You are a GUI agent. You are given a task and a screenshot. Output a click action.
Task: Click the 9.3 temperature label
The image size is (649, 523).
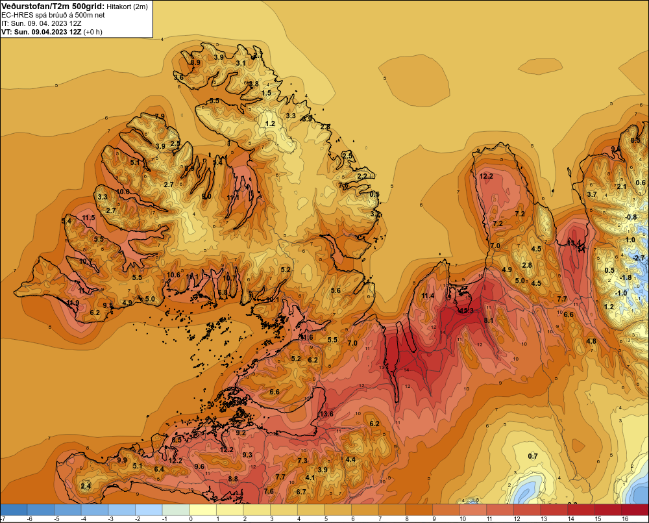pos(247,455)
